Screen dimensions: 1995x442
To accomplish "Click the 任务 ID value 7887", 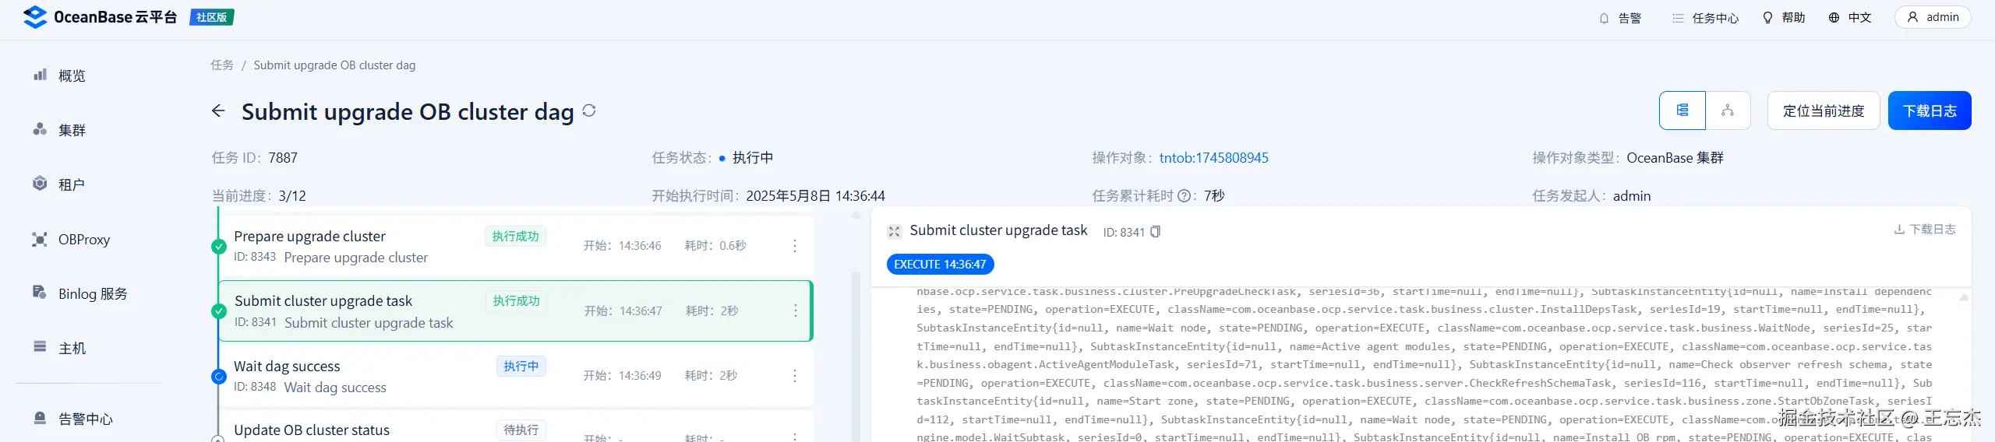I will 283,158.
